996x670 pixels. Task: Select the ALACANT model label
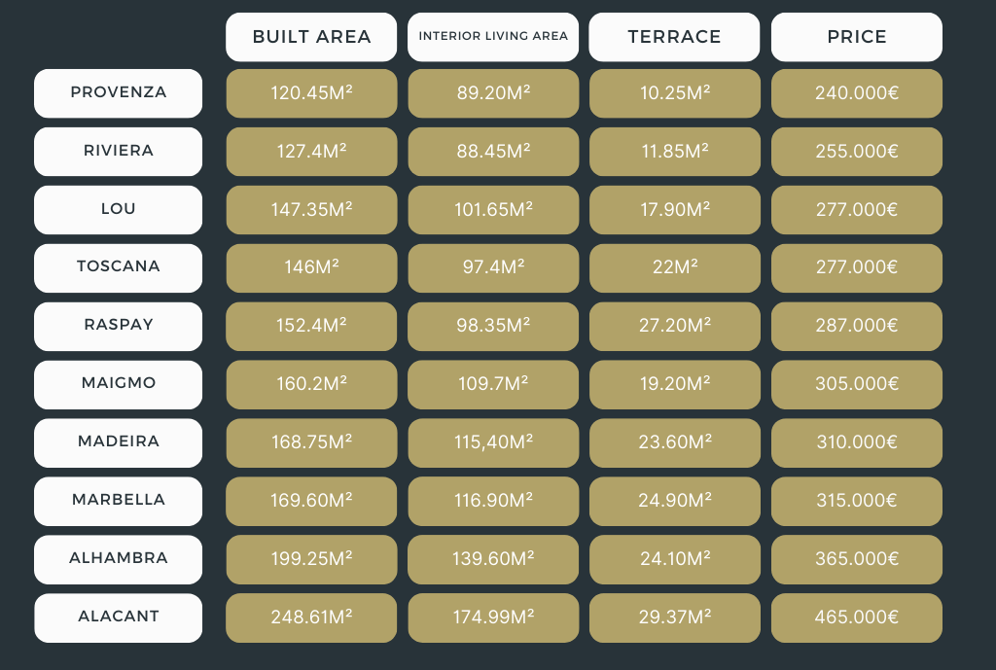click(118, 617)
